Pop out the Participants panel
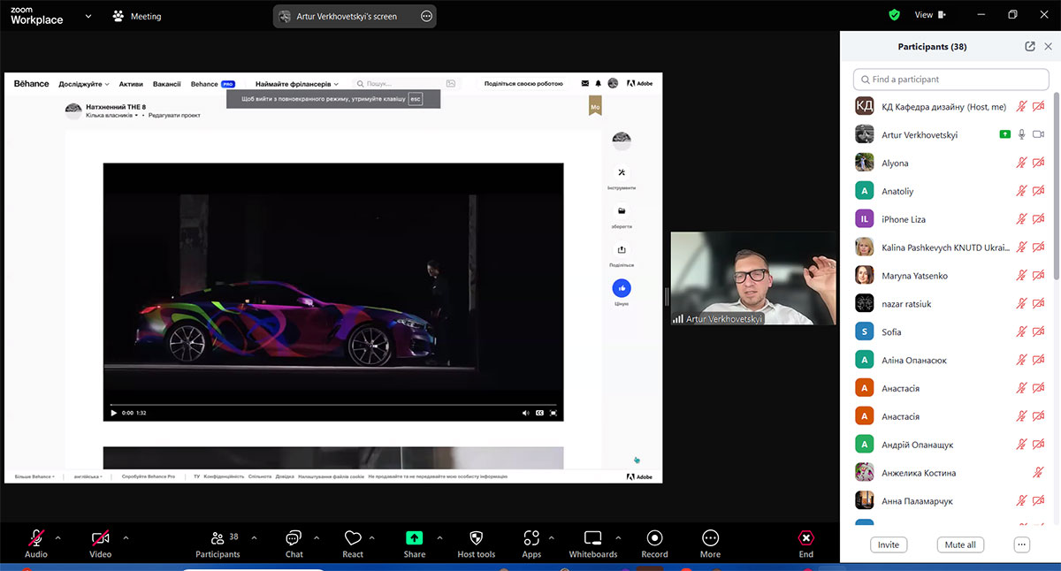The height and width of the screenshot is (571, 1061). pyautogui.click(x=1030, y=47)
